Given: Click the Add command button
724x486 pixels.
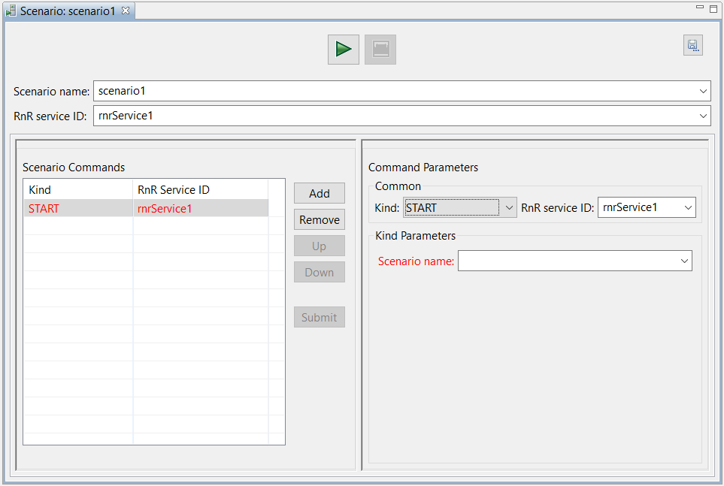Looking at the screenshot, I should click(320, 193).
